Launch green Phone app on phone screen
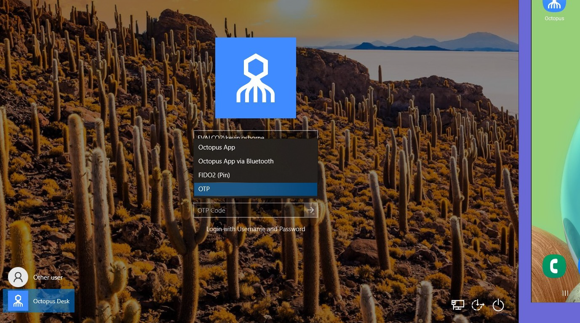The image size is (580, 323). click(554, 266)
